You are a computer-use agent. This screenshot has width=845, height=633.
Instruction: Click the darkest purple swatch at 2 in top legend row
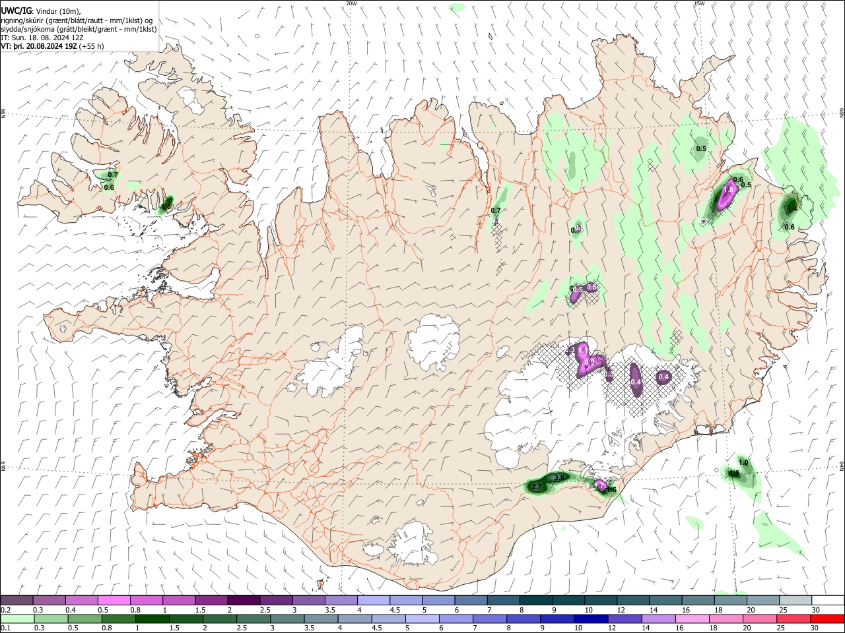click(x=242, y=600)
